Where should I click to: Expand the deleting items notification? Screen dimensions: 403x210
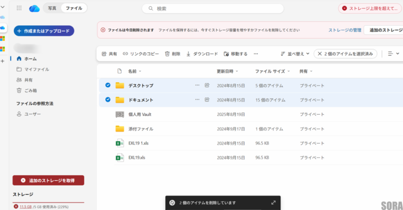pos(274,203)
